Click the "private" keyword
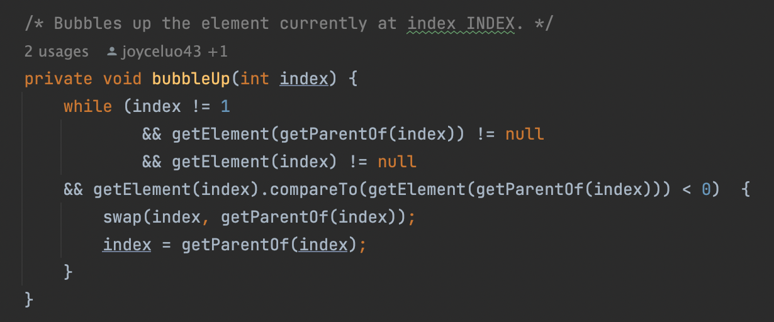Viewport: 774px width, 322px height. pyautogui.click(x=54, y=79)
